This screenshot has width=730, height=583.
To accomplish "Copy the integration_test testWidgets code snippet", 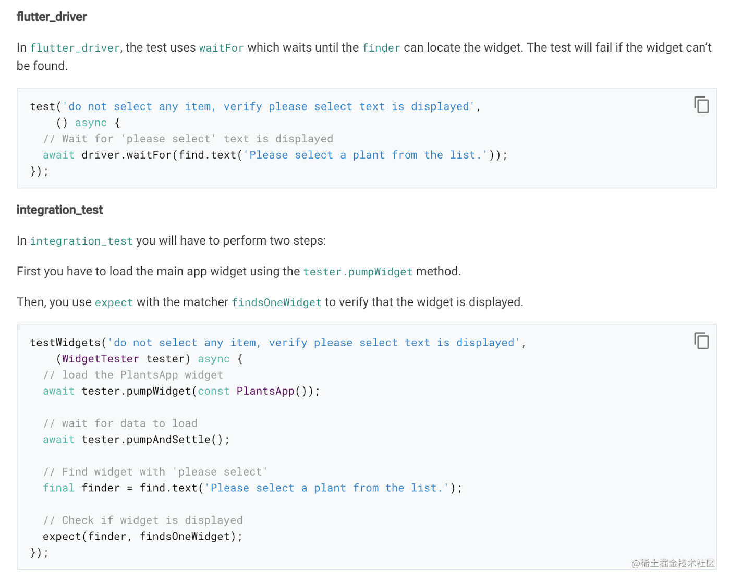I will (x=701, y=341).
